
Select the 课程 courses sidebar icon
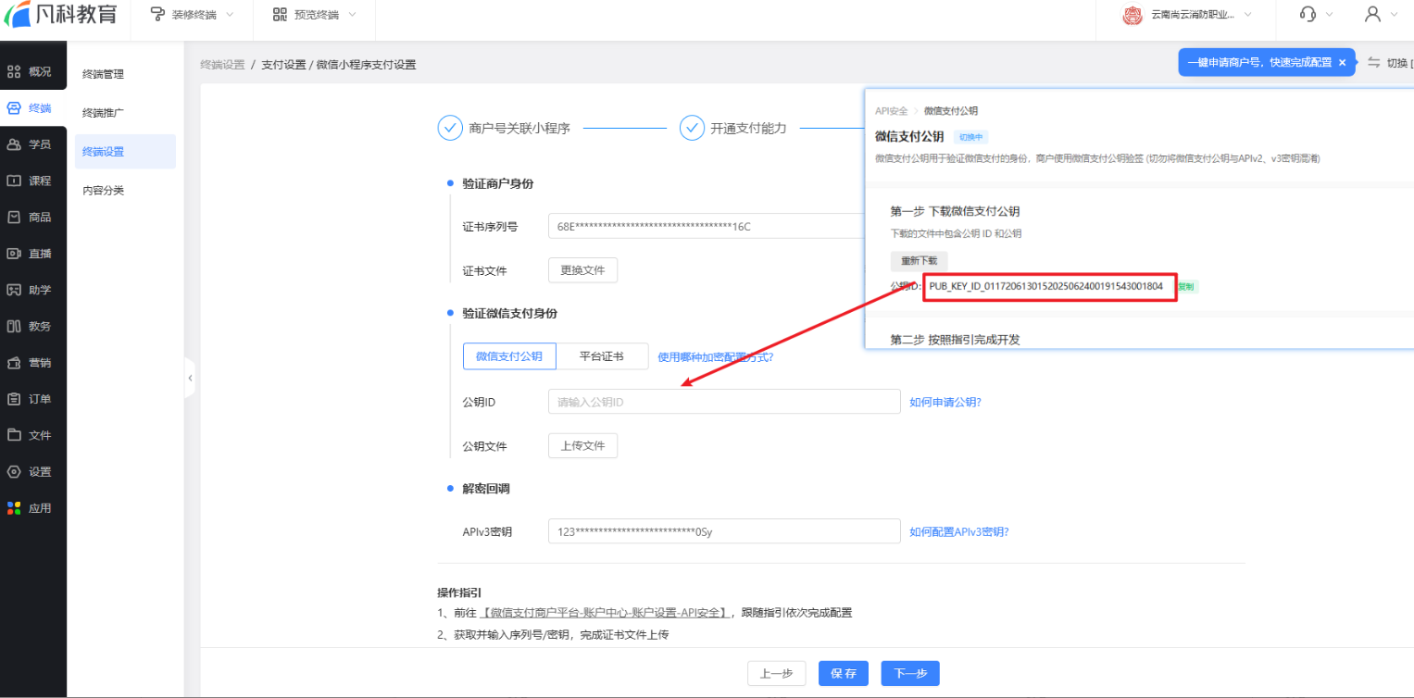(14, 181)
